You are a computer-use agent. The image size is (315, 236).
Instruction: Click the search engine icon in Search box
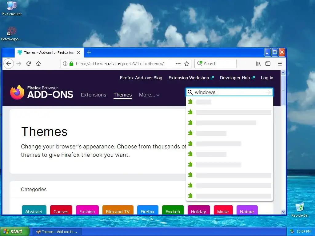point(200,64)
